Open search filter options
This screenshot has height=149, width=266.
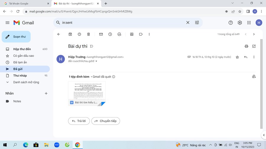point(197,23)
